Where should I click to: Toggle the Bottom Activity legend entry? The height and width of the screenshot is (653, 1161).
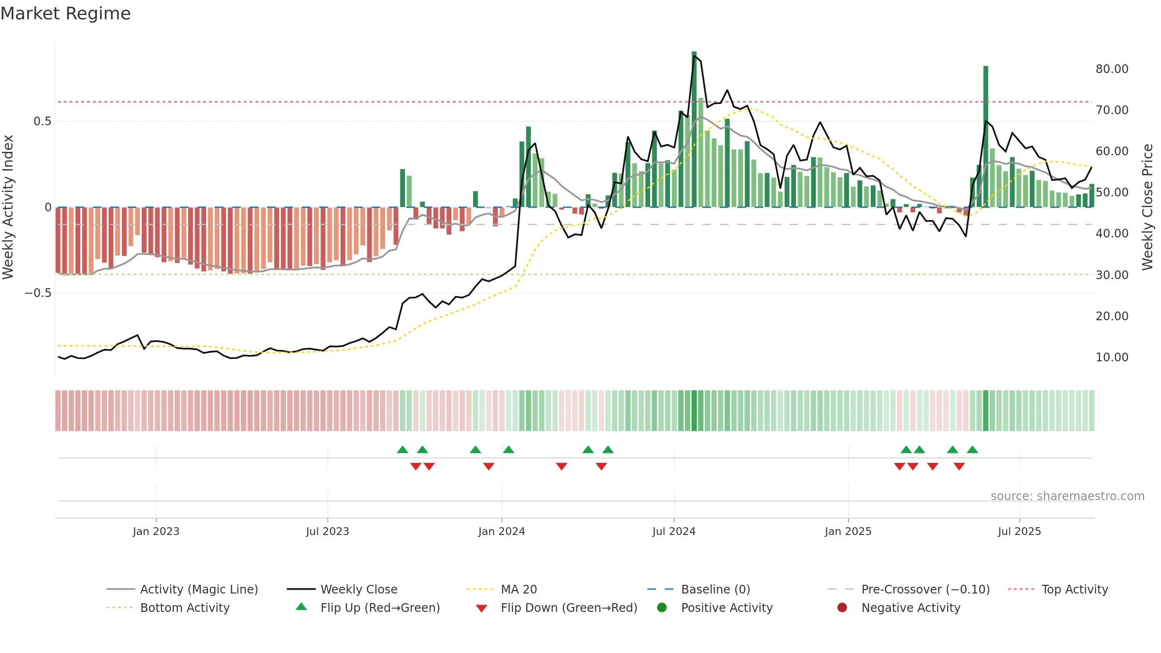coord(168,608)
